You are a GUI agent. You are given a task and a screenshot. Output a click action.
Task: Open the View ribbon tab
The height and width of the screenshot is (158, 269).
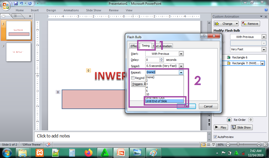[129, 10]
